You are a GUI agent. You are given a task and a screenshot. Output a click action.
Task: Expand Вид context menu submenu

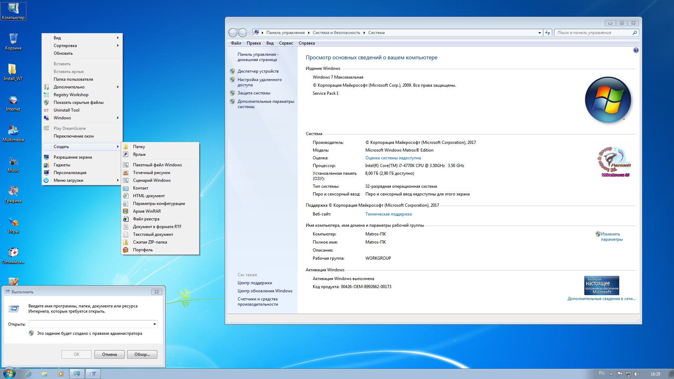coord(85,38)
